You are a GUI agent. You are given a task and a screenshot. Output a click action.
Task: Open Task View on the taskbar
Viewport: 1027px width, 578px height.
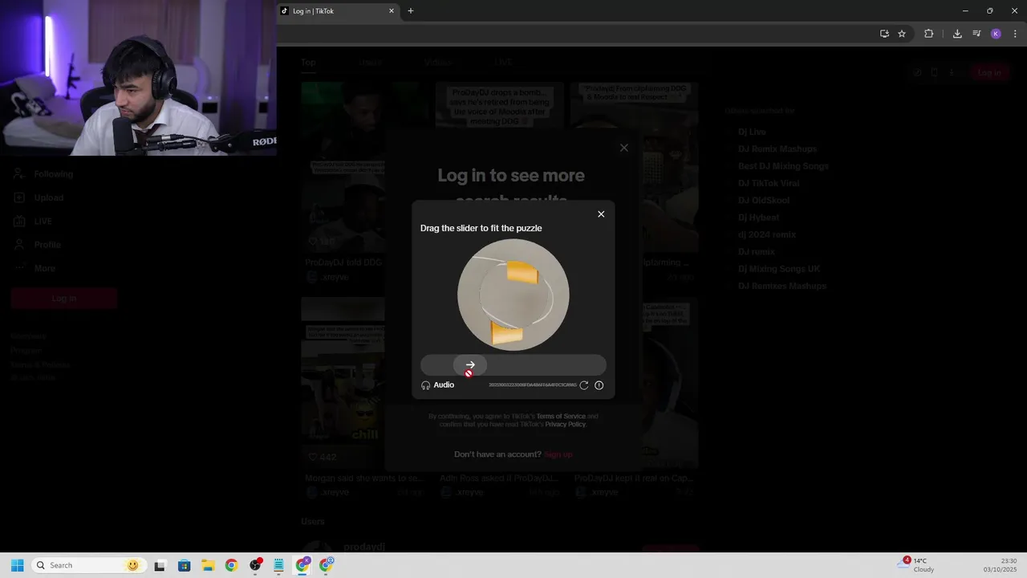click(x=160, y=565)
